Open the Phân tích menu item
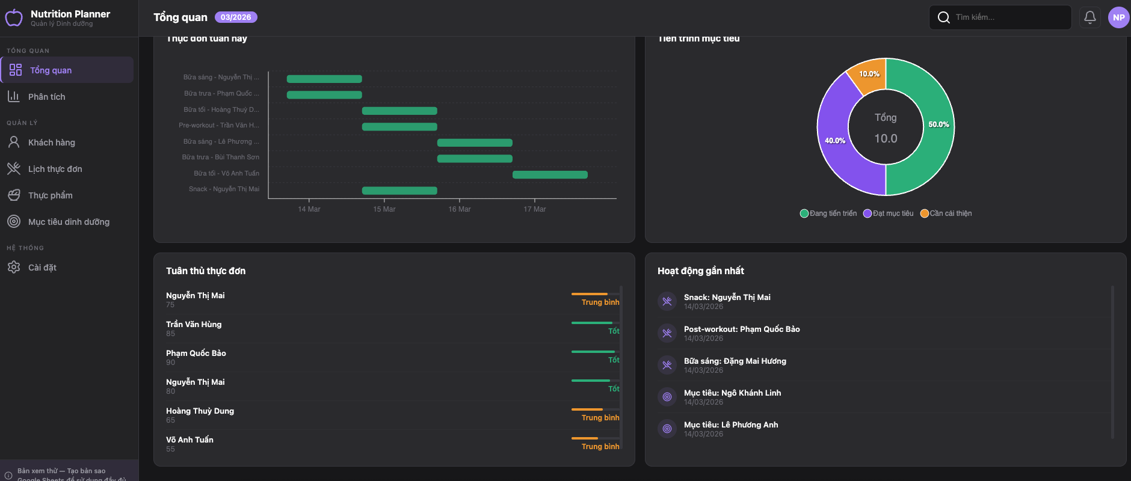Screen dimensions: 1131x481 47,97
